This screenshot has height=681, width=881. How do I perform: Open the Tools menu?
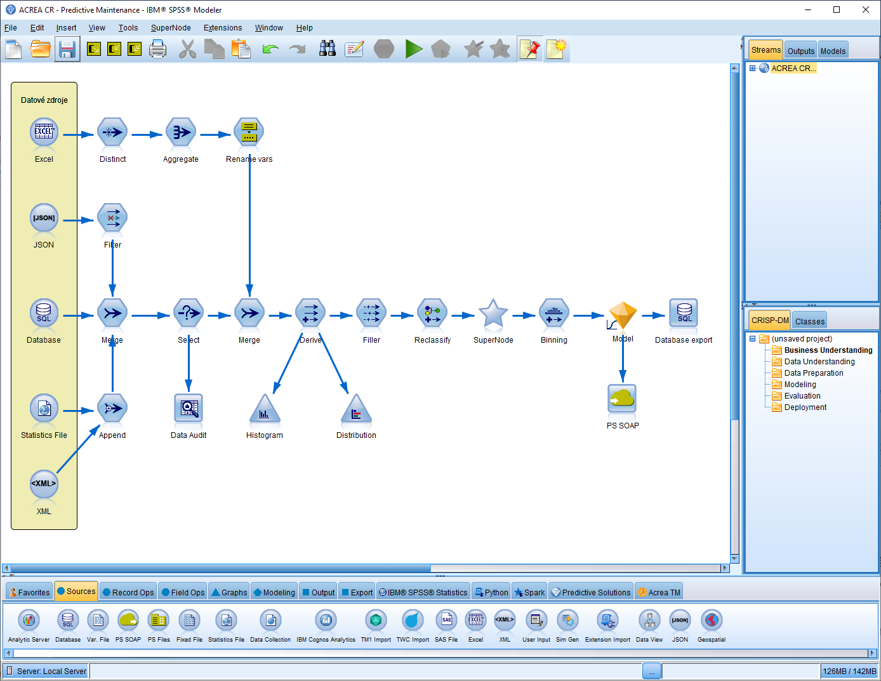click(x=128, y=28)
